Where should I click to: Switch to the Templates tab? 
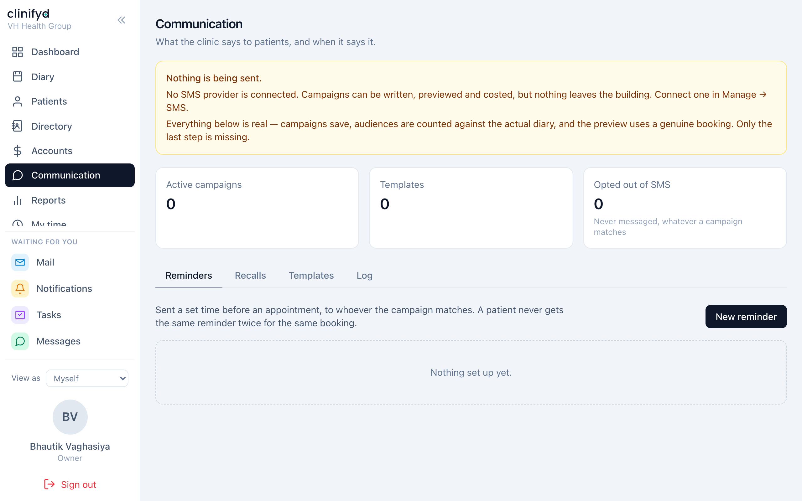[x=311, y=276]
